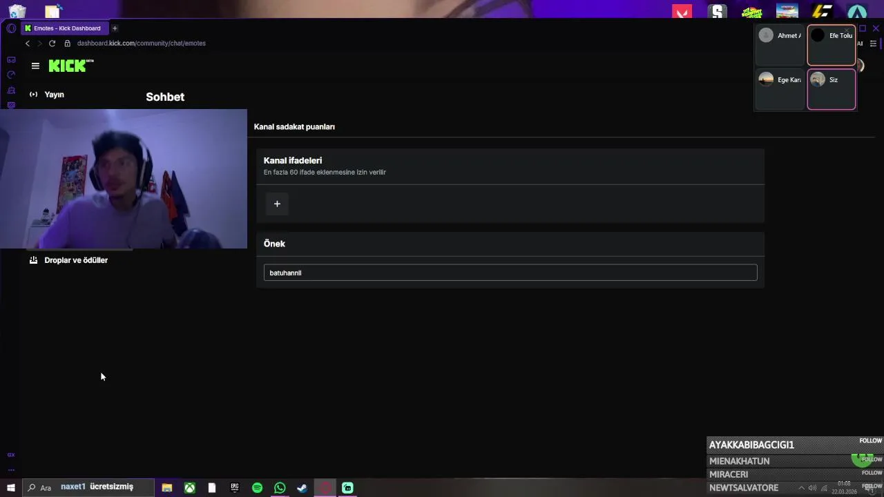The height and width of the screenshot is (497, 884).
Task: Open the teal app icon on taskbar
Action: click(347, 488)
